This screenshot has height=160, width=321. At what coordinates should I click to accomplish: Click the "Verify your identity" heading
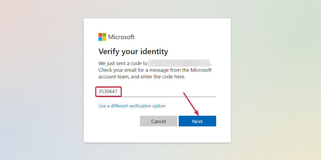[x=133, y=51]
